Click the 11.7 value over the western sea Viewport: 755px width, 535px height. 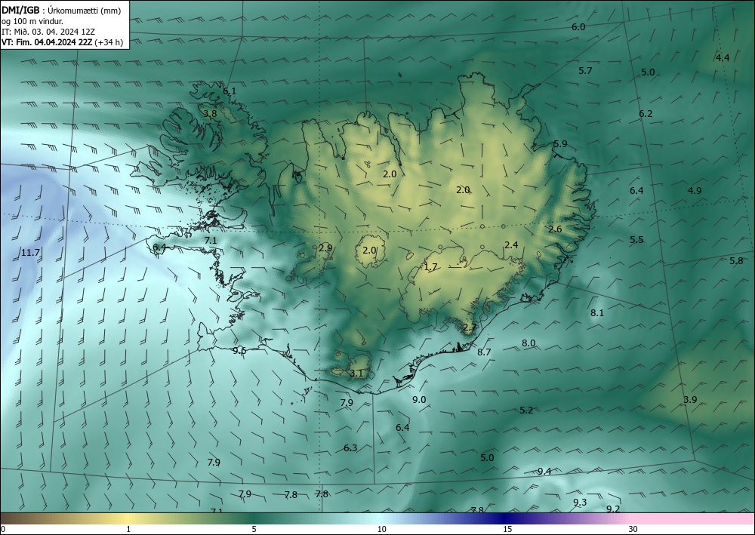(x=30, y=253)
